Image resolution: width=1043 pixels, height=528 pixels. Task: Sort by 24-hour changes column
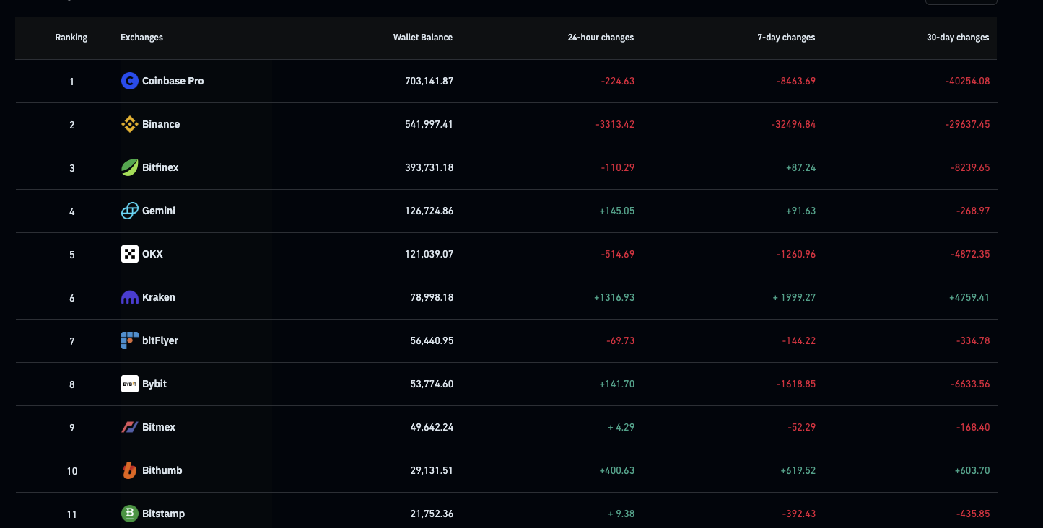(x=601, y=37)
